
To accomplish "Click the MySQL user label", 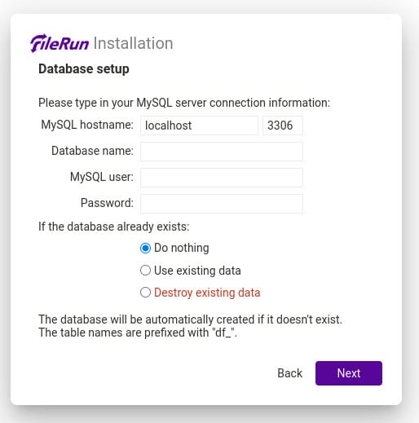I will [102, 177].
